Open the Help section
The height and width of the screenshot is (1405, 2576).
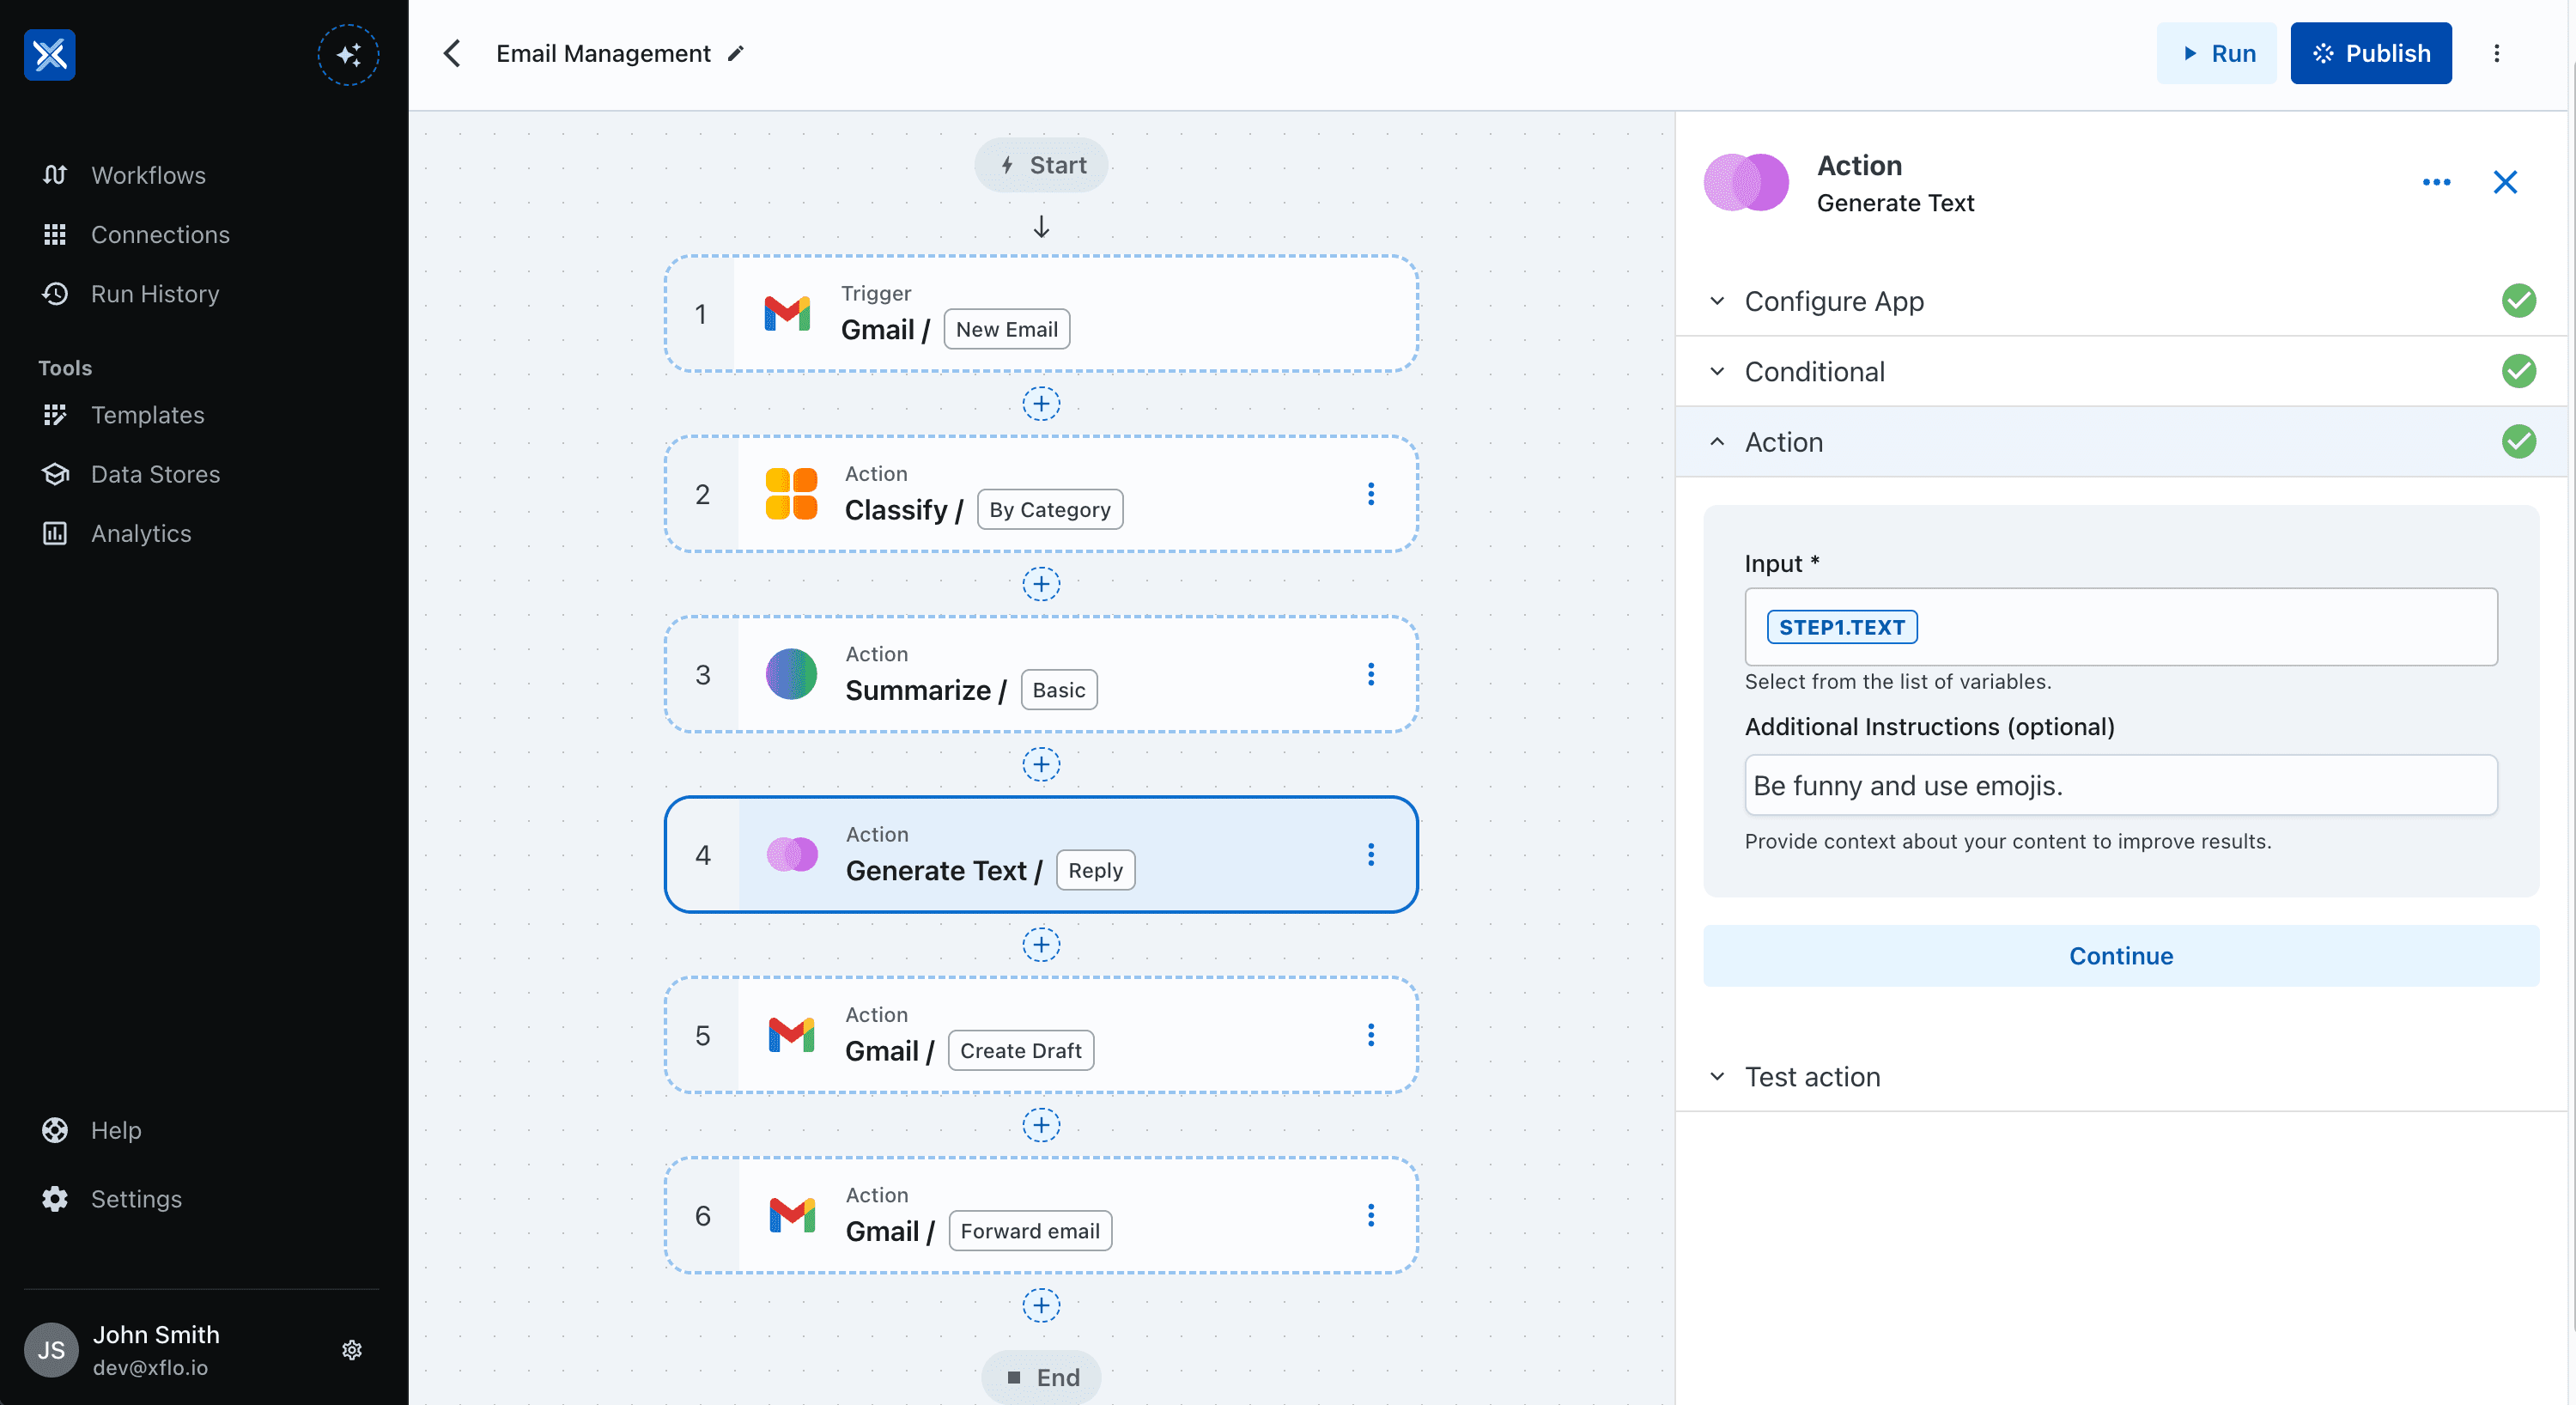pyautogui.click(x=117, y=1130)
